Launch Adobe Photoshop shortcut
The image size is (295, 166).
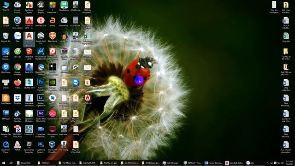[x=41, y=85]
